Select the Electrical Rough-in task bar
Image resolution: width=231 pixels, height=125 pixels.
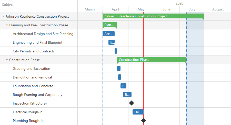138,112
